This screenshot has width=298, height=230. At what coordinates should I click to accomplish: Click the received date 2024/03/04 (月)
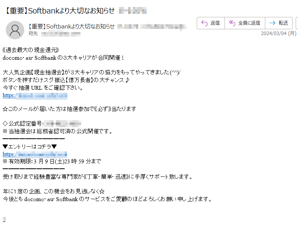279,34
